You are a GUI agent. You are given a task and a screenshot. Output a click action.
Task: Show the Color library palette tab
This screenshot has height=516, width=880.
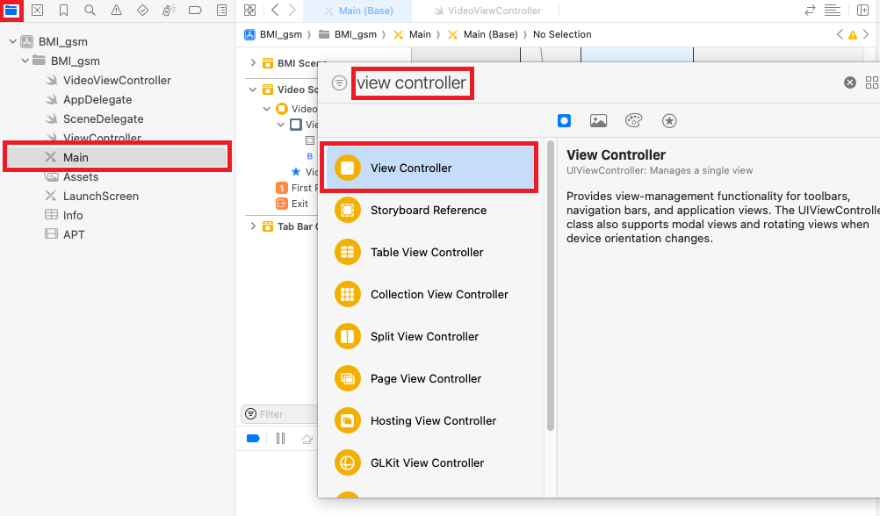point(633,120)
